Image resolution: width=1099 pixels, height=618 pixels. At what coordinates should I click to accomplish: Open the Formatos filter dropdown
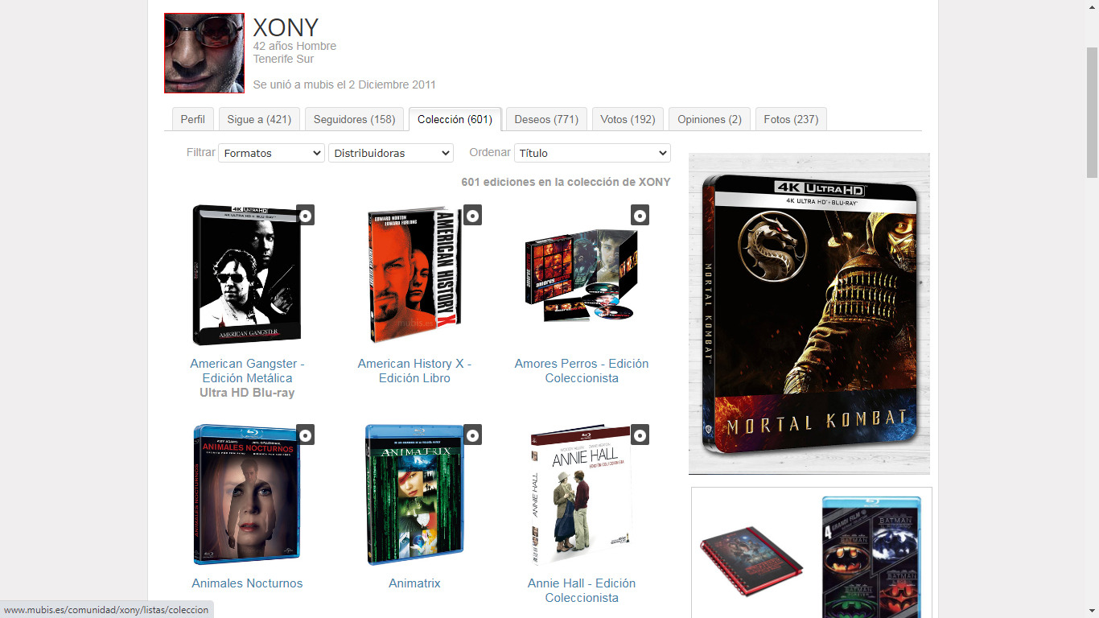(x=271, y=153)
